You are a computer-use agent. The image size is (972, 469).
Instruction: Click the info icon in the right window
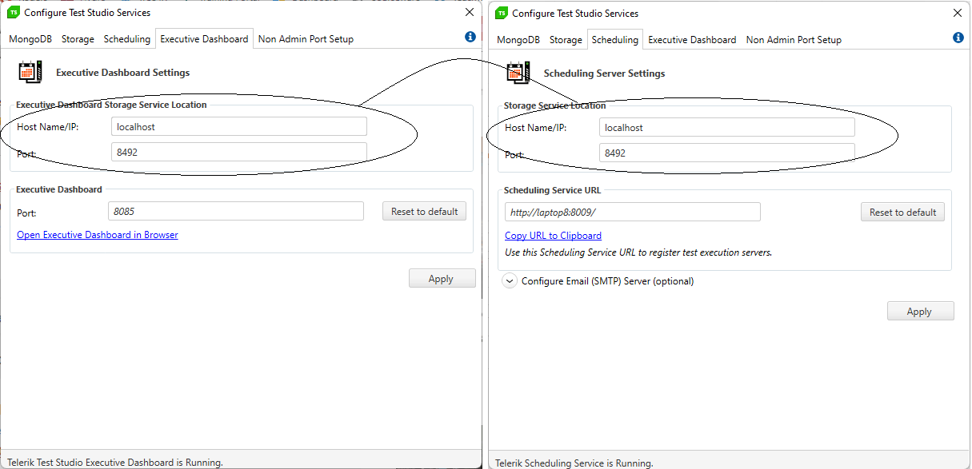[958, 38]
